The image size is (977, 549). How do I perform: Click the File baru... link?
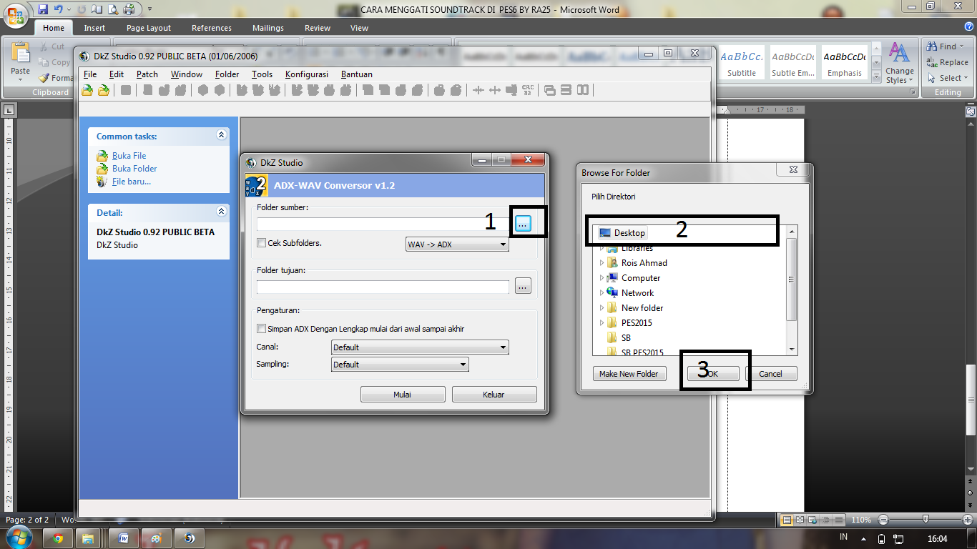pos(132,182)
